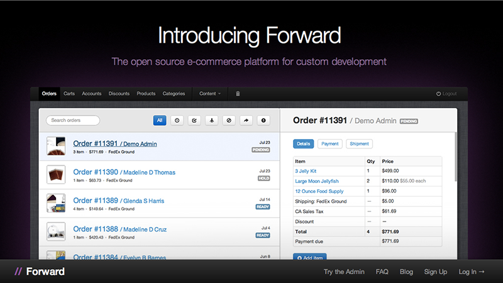Click the CA Sales Tax row label
Screen dimensions: 503x283
pos(309,211)
